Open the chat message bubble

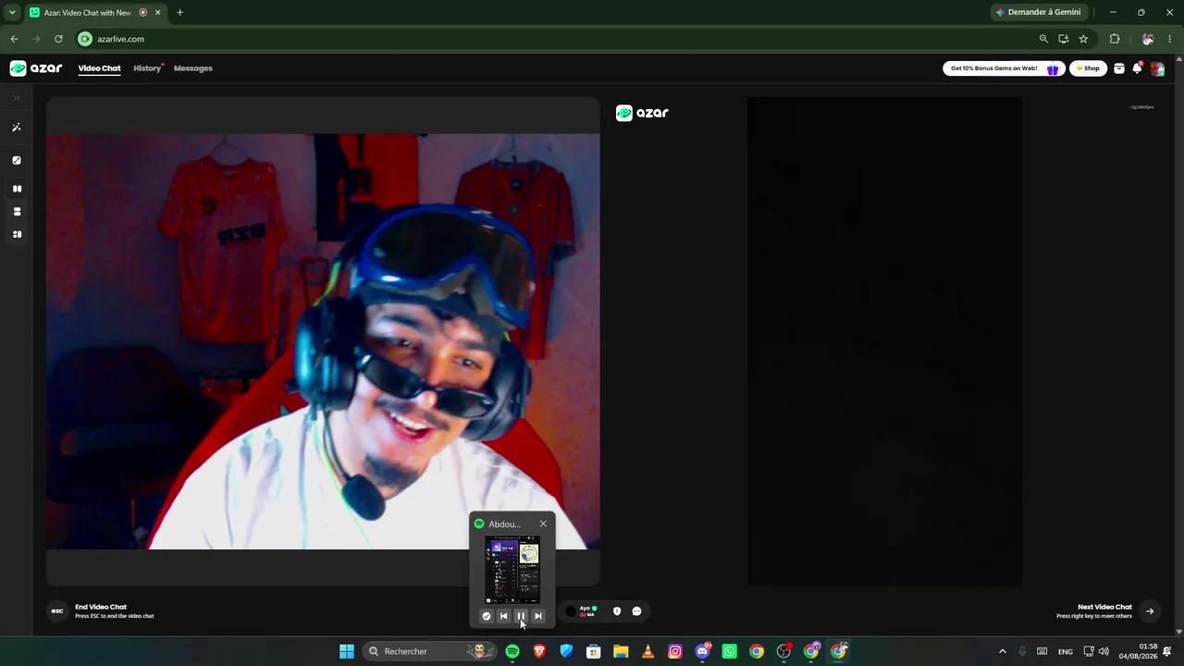point(636,611)
